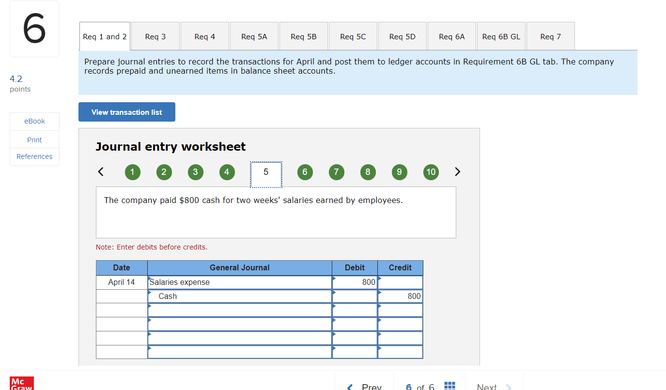Click the April 14 date cell
This screenshot has height=390, width=666.
click(x=121, y=282)
